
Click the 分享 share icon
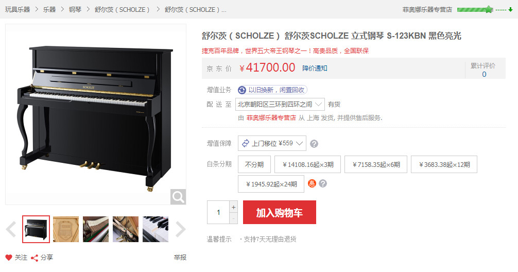coord(34,258)
